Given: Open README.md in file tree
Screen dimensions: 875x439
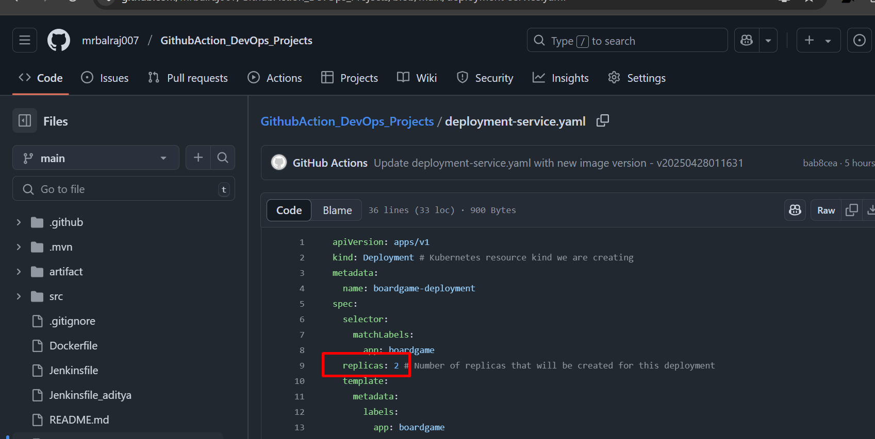Looking at the screenshot, I should pyautogui.click(x=79, y=420).
